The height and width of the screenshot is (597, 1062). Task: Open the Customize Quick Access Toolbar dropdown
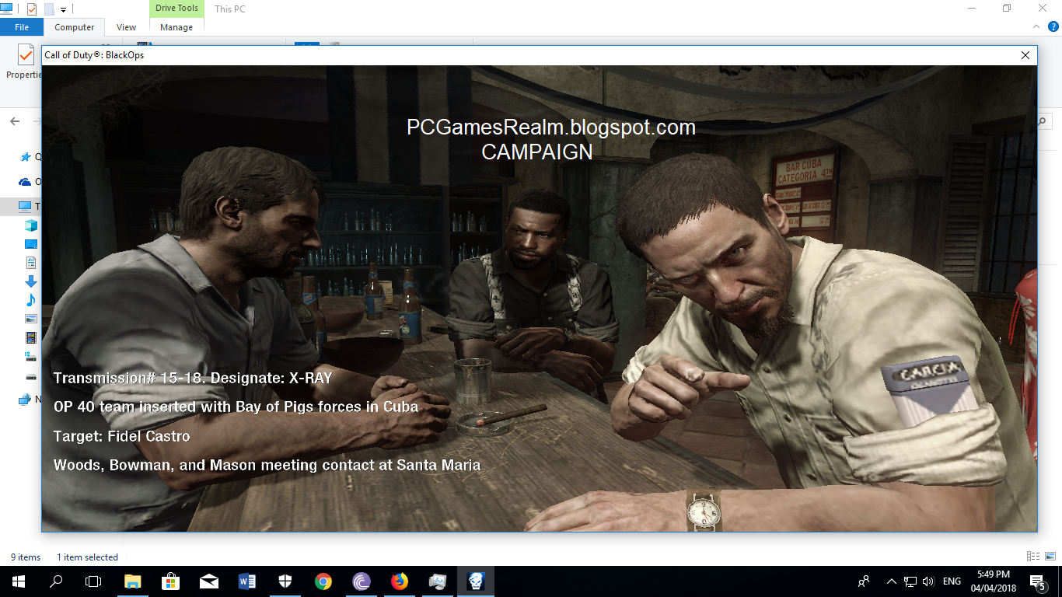63,10
